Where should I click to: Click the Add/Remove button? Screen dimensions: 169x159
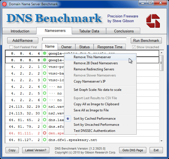(23, 40)
